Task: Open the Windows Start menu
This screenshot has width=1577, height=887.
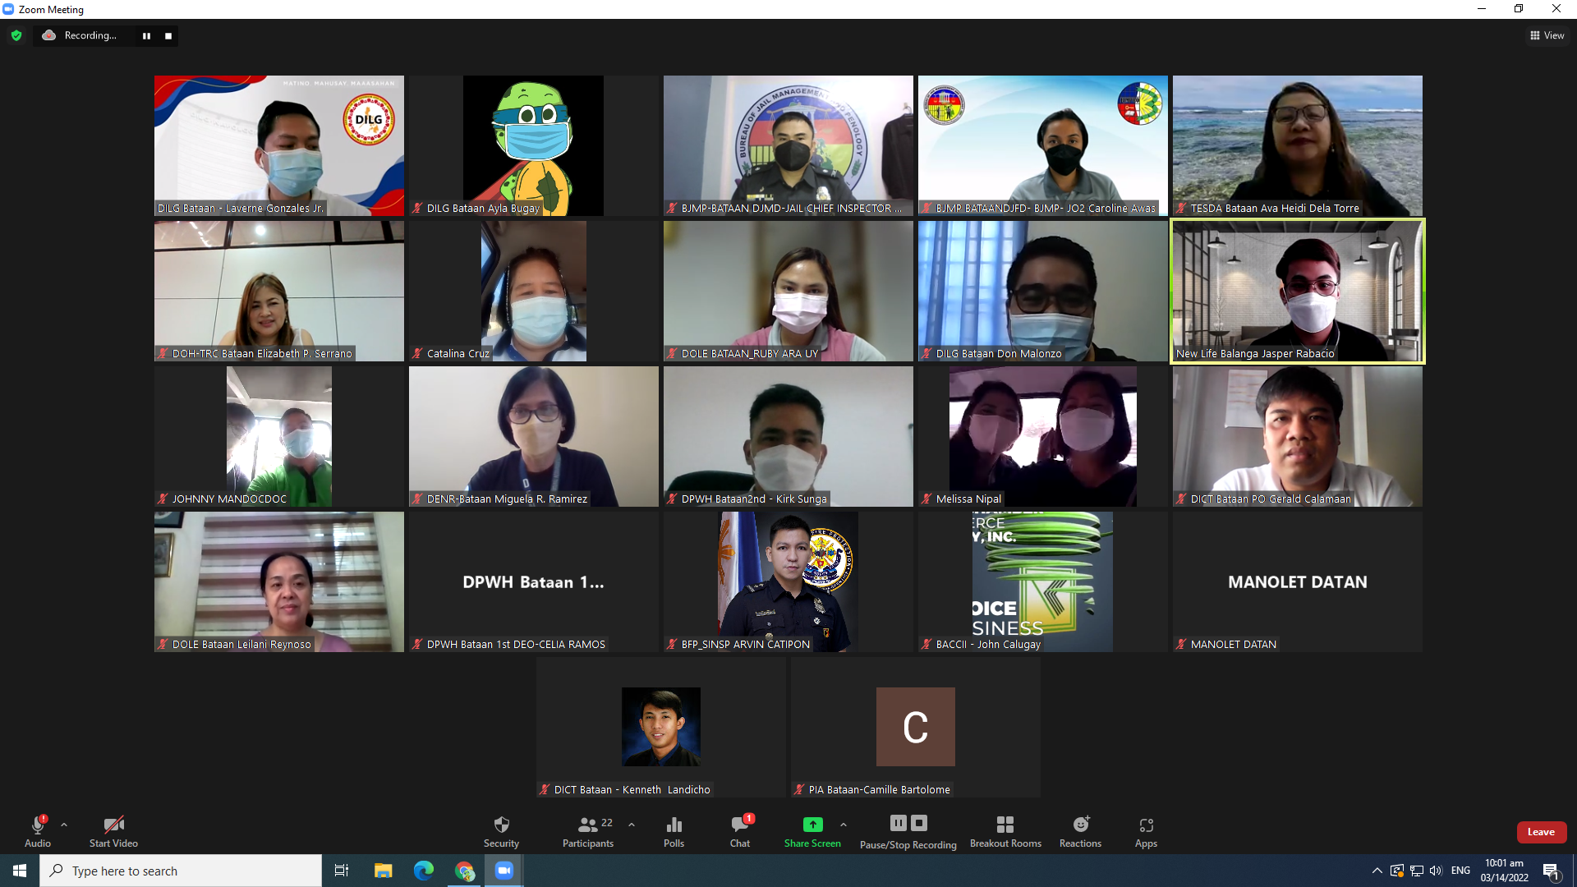Action: [20, 871]
